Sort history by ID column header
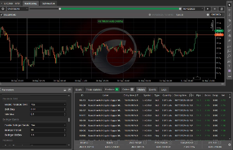 [82, 95]
